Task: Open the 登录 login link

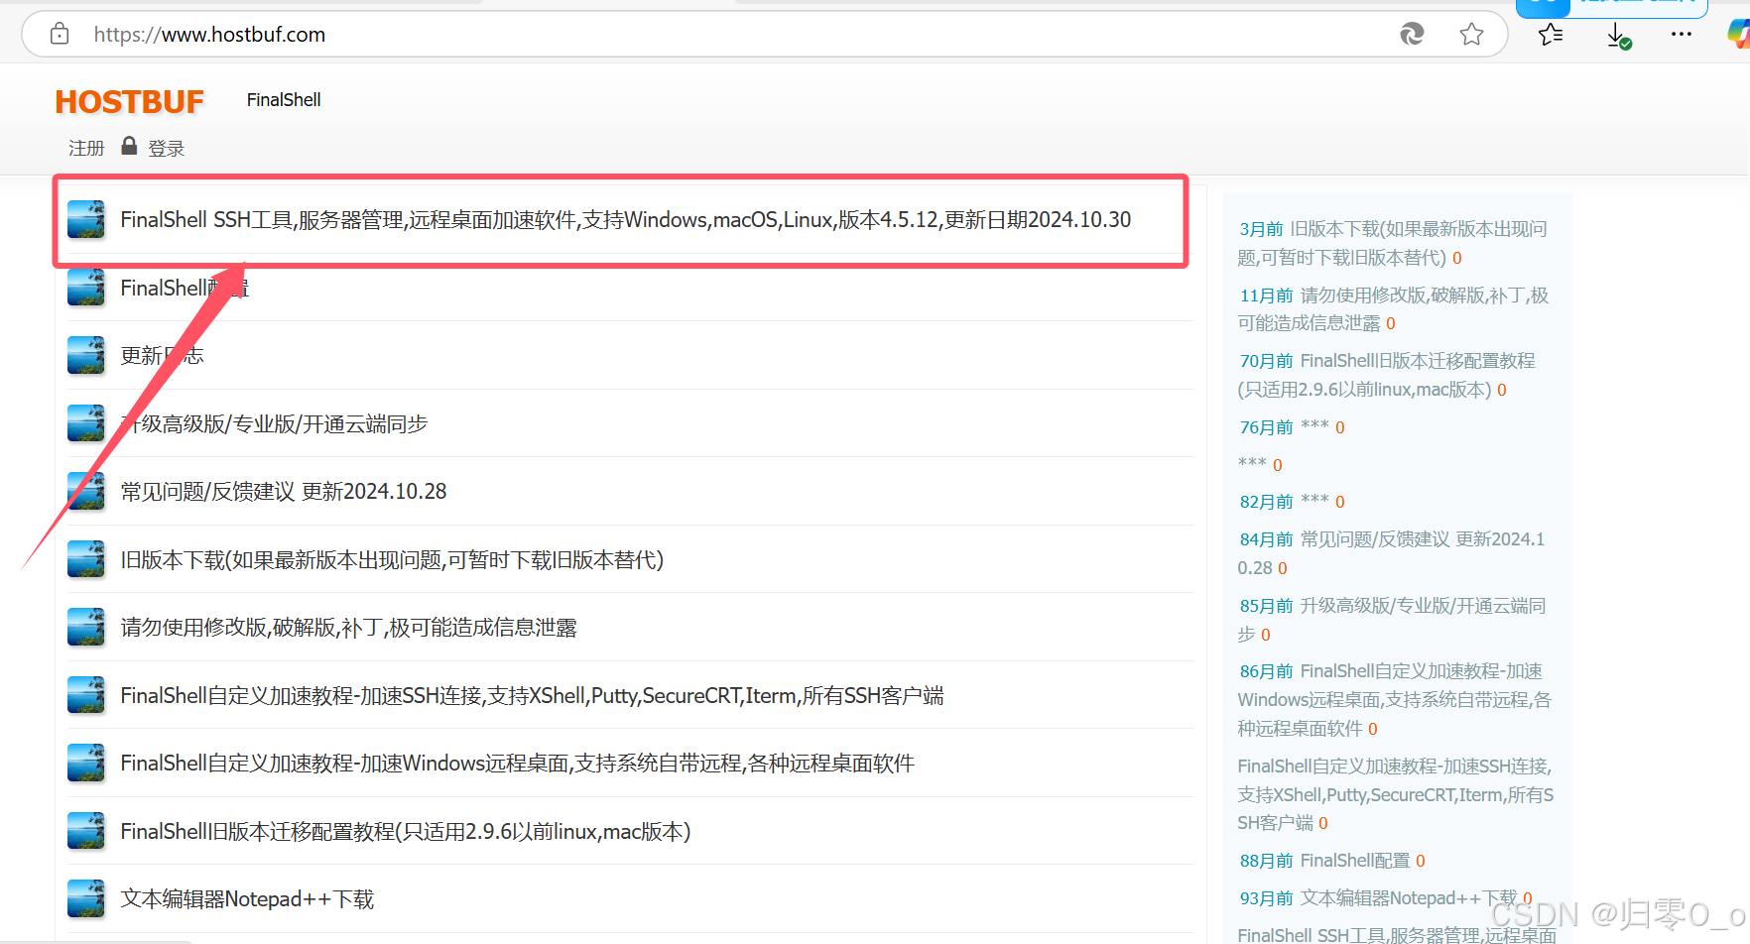Action: tap(166, 148)
